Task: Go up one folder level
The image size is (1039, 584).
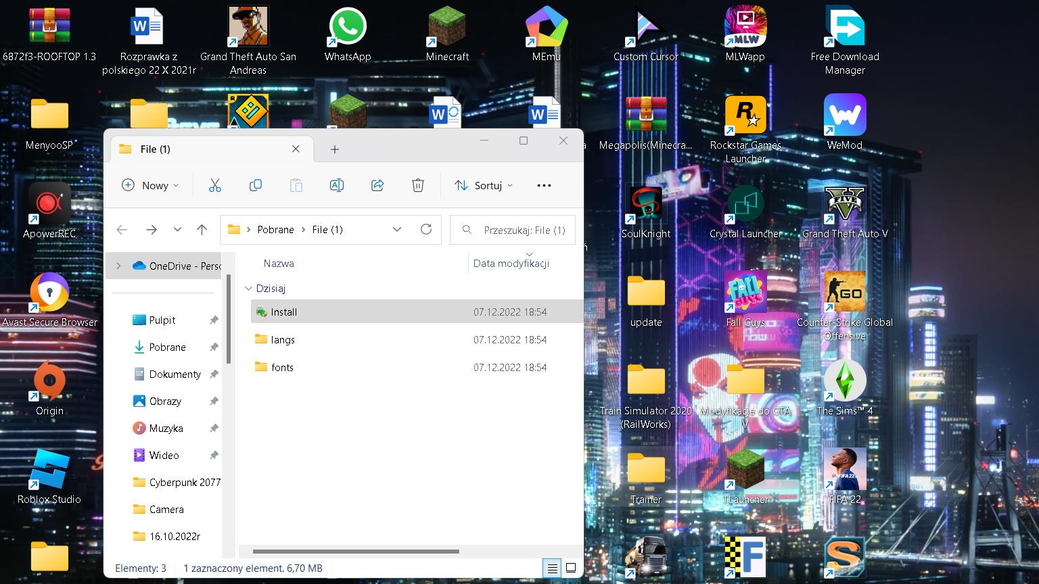Action: [x=202, y=230]
